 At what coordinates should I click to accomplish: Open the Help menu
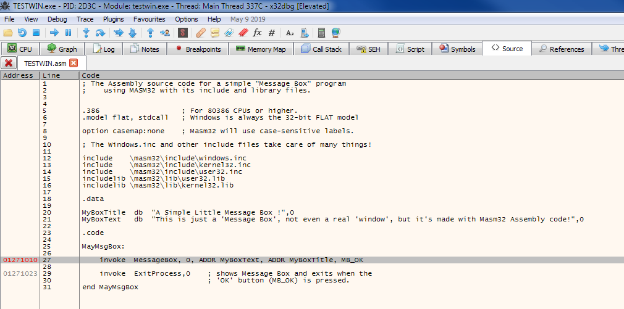214,19
